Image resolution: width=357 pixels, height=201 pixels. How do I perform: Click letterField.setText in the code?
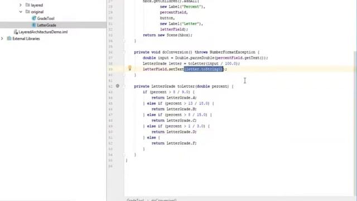coord(163,69)
